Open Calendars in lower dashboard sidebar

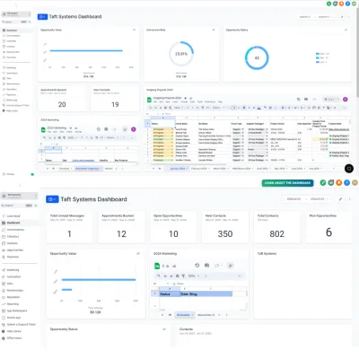tap(13, 236)
